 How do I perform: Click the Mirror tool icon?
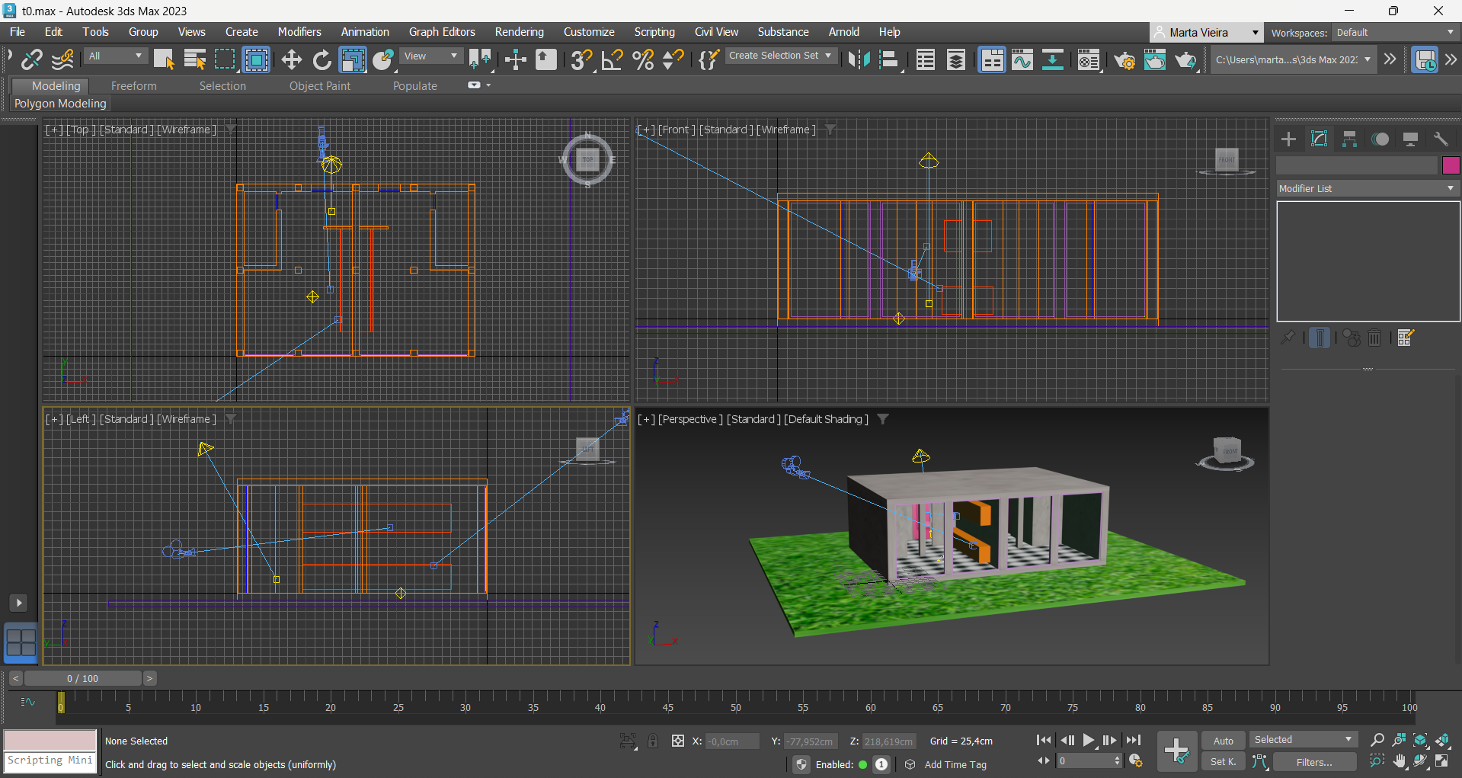859,59
